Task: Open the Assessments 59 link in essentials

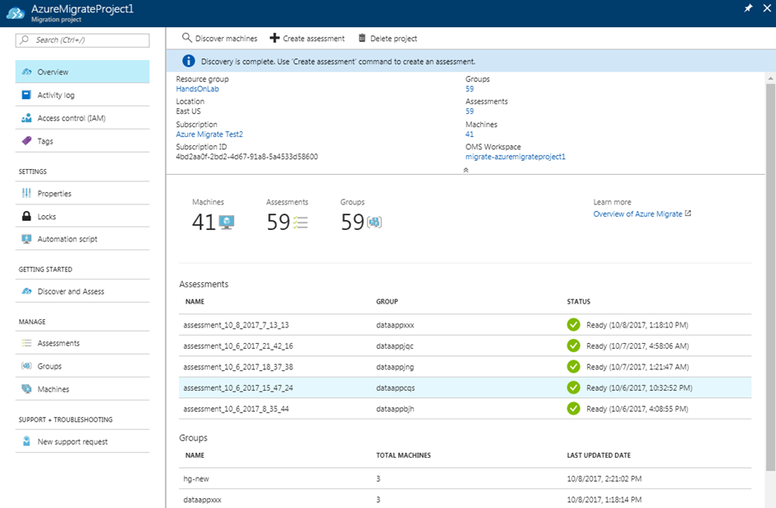Action: pyautogui.click(x=469, y=112)
